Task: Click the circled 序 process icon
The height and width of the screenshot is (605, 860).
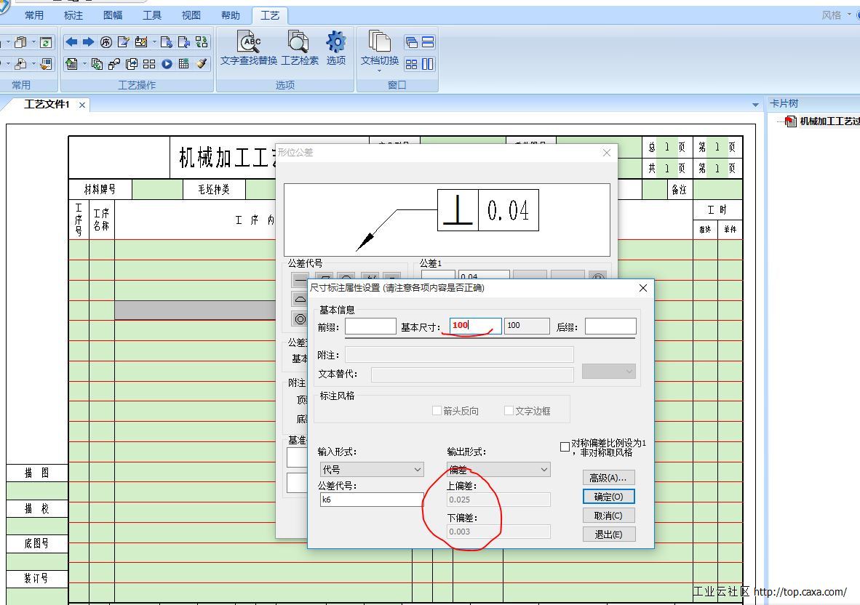Action: click(x=106, y=42)
